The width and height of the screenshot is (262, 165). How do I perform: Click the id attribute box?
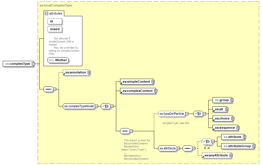[55, 21]
